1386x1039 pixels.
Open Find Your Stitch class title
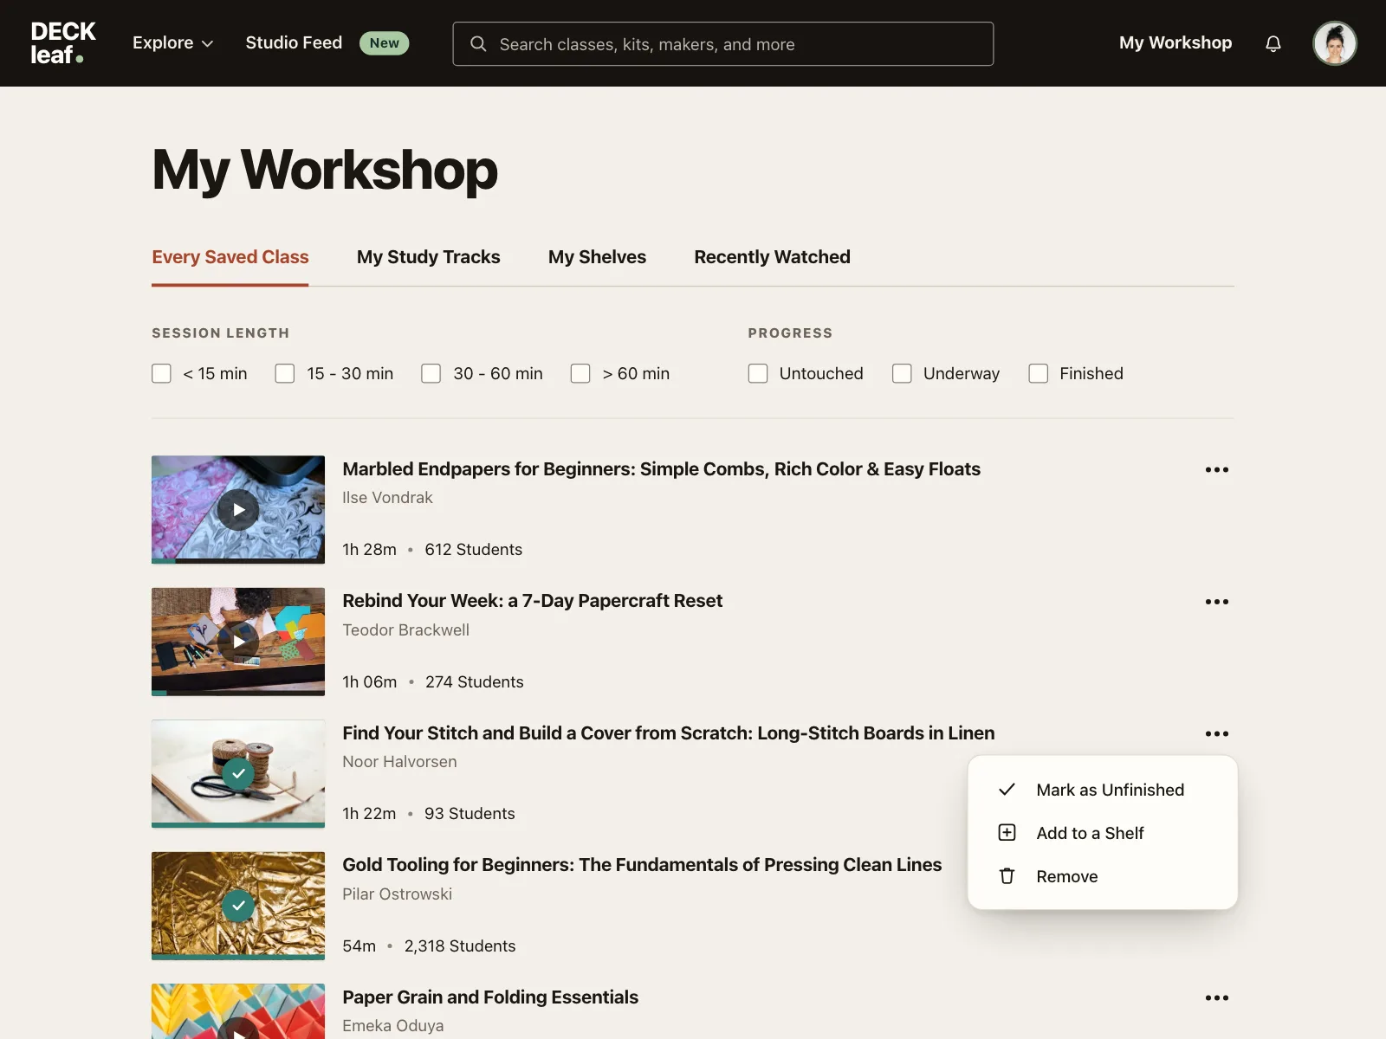coord(669,733)
